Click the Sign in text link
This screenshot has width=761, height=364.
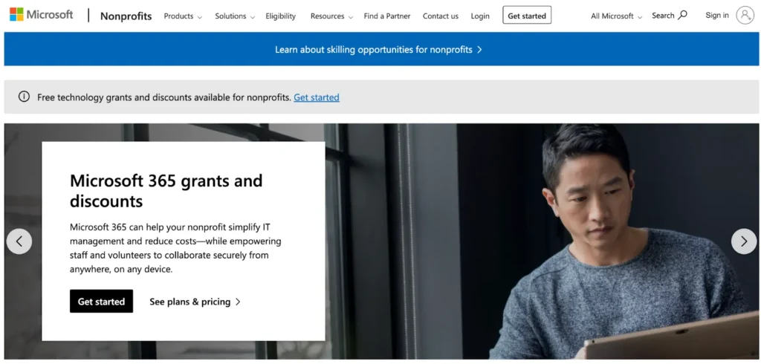[717, 16]
